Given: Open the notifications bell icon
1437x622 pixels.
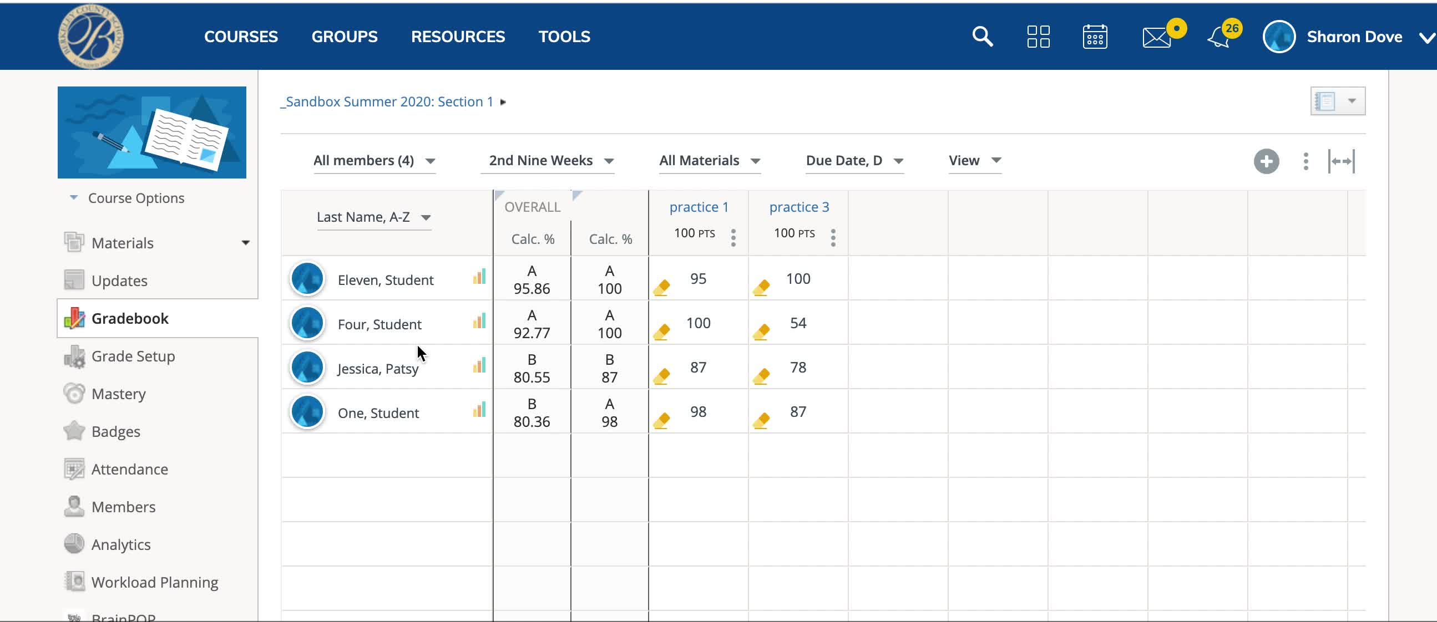Looking at the screenshot, I should click(x=1219, y=38).
